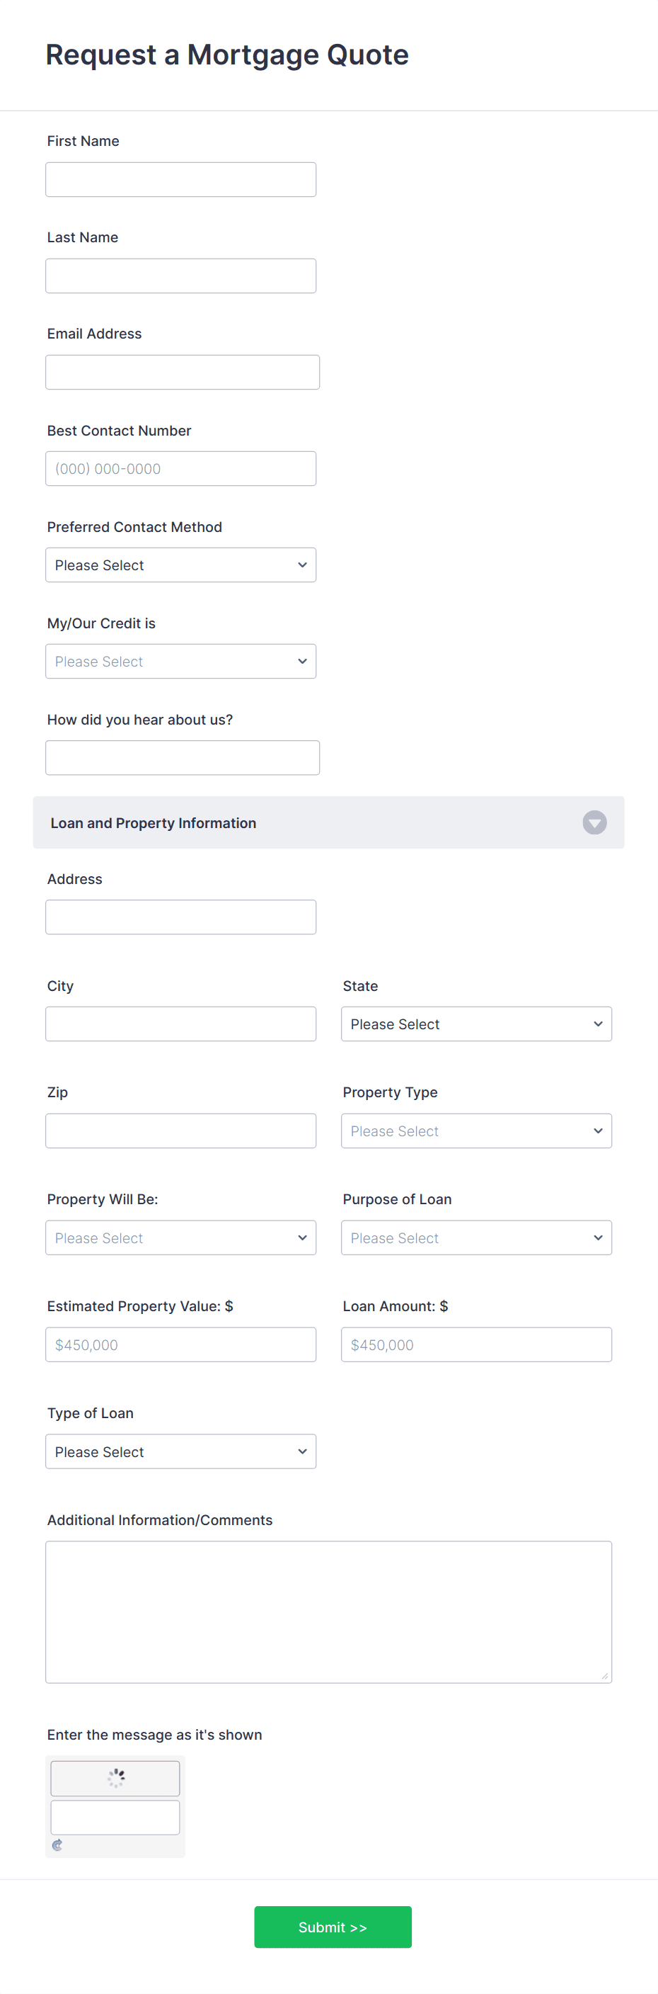Click the Estimated Property Value field

pos(180,1344)
